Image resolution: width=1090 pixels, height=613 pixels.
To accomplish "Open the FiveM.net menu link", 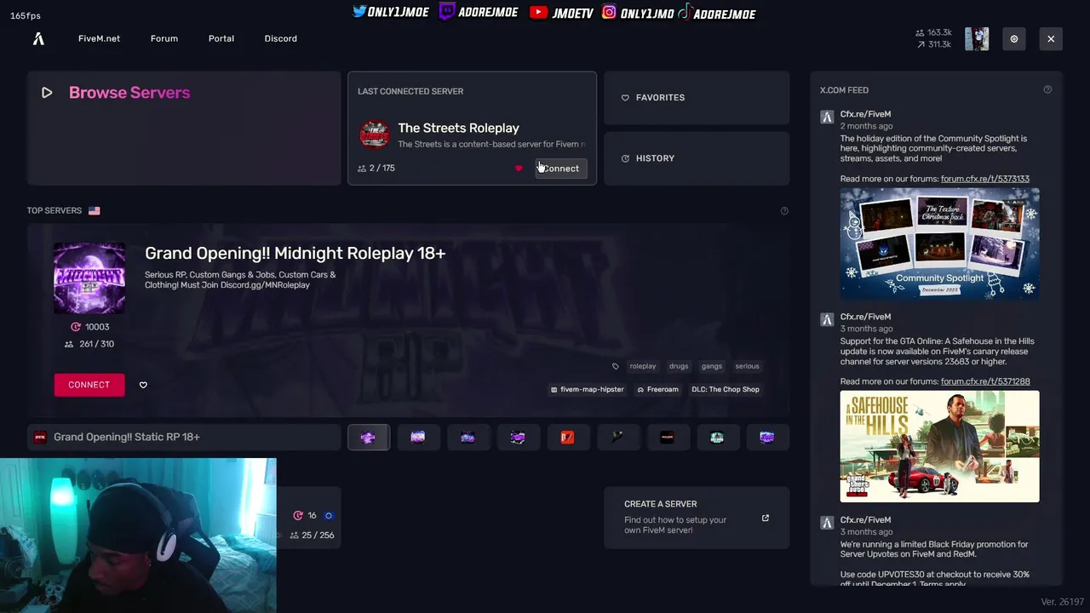I will (99, 38).
